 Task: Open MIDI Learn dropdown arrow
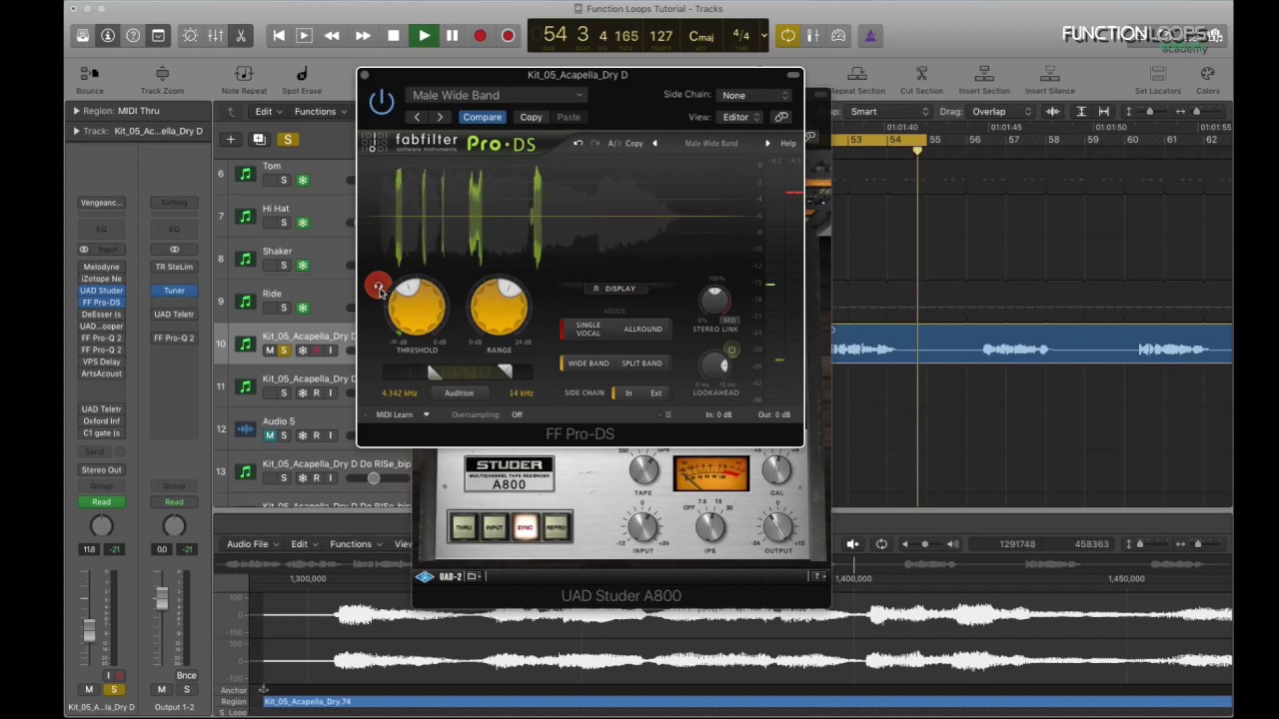click(x=426, y=414)
